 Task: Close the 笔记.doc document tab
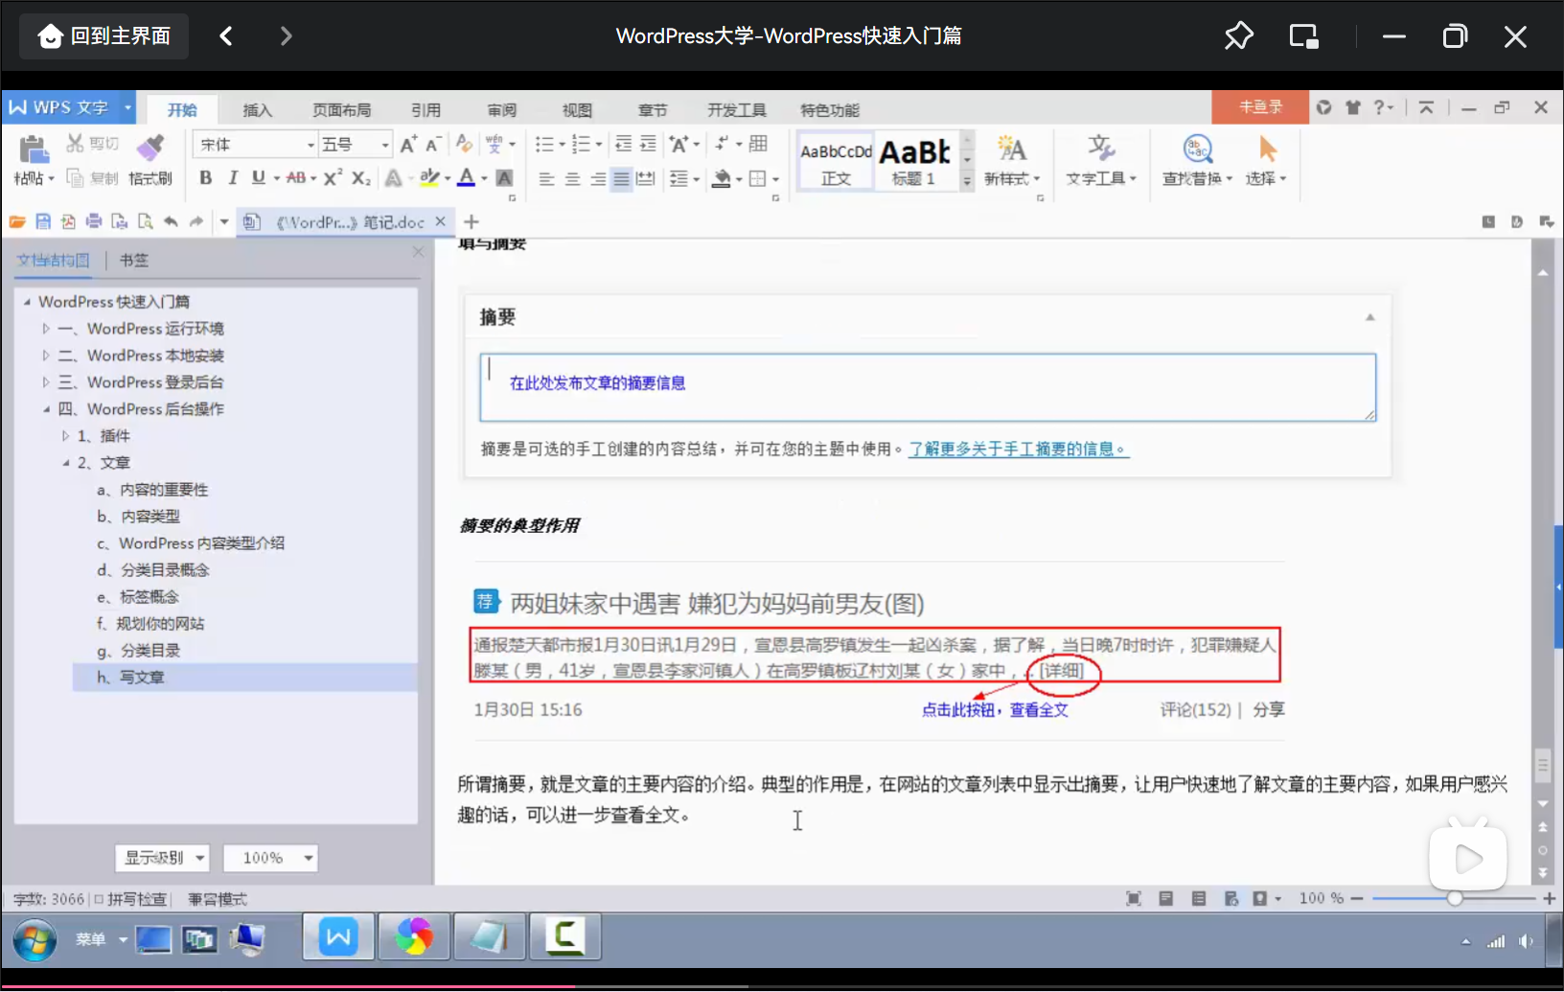tap(441, 221)
